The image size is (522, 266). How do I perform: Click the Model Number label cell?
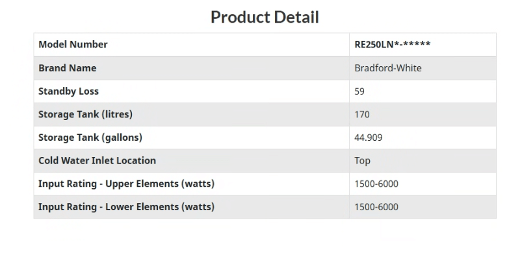(73, 45)
